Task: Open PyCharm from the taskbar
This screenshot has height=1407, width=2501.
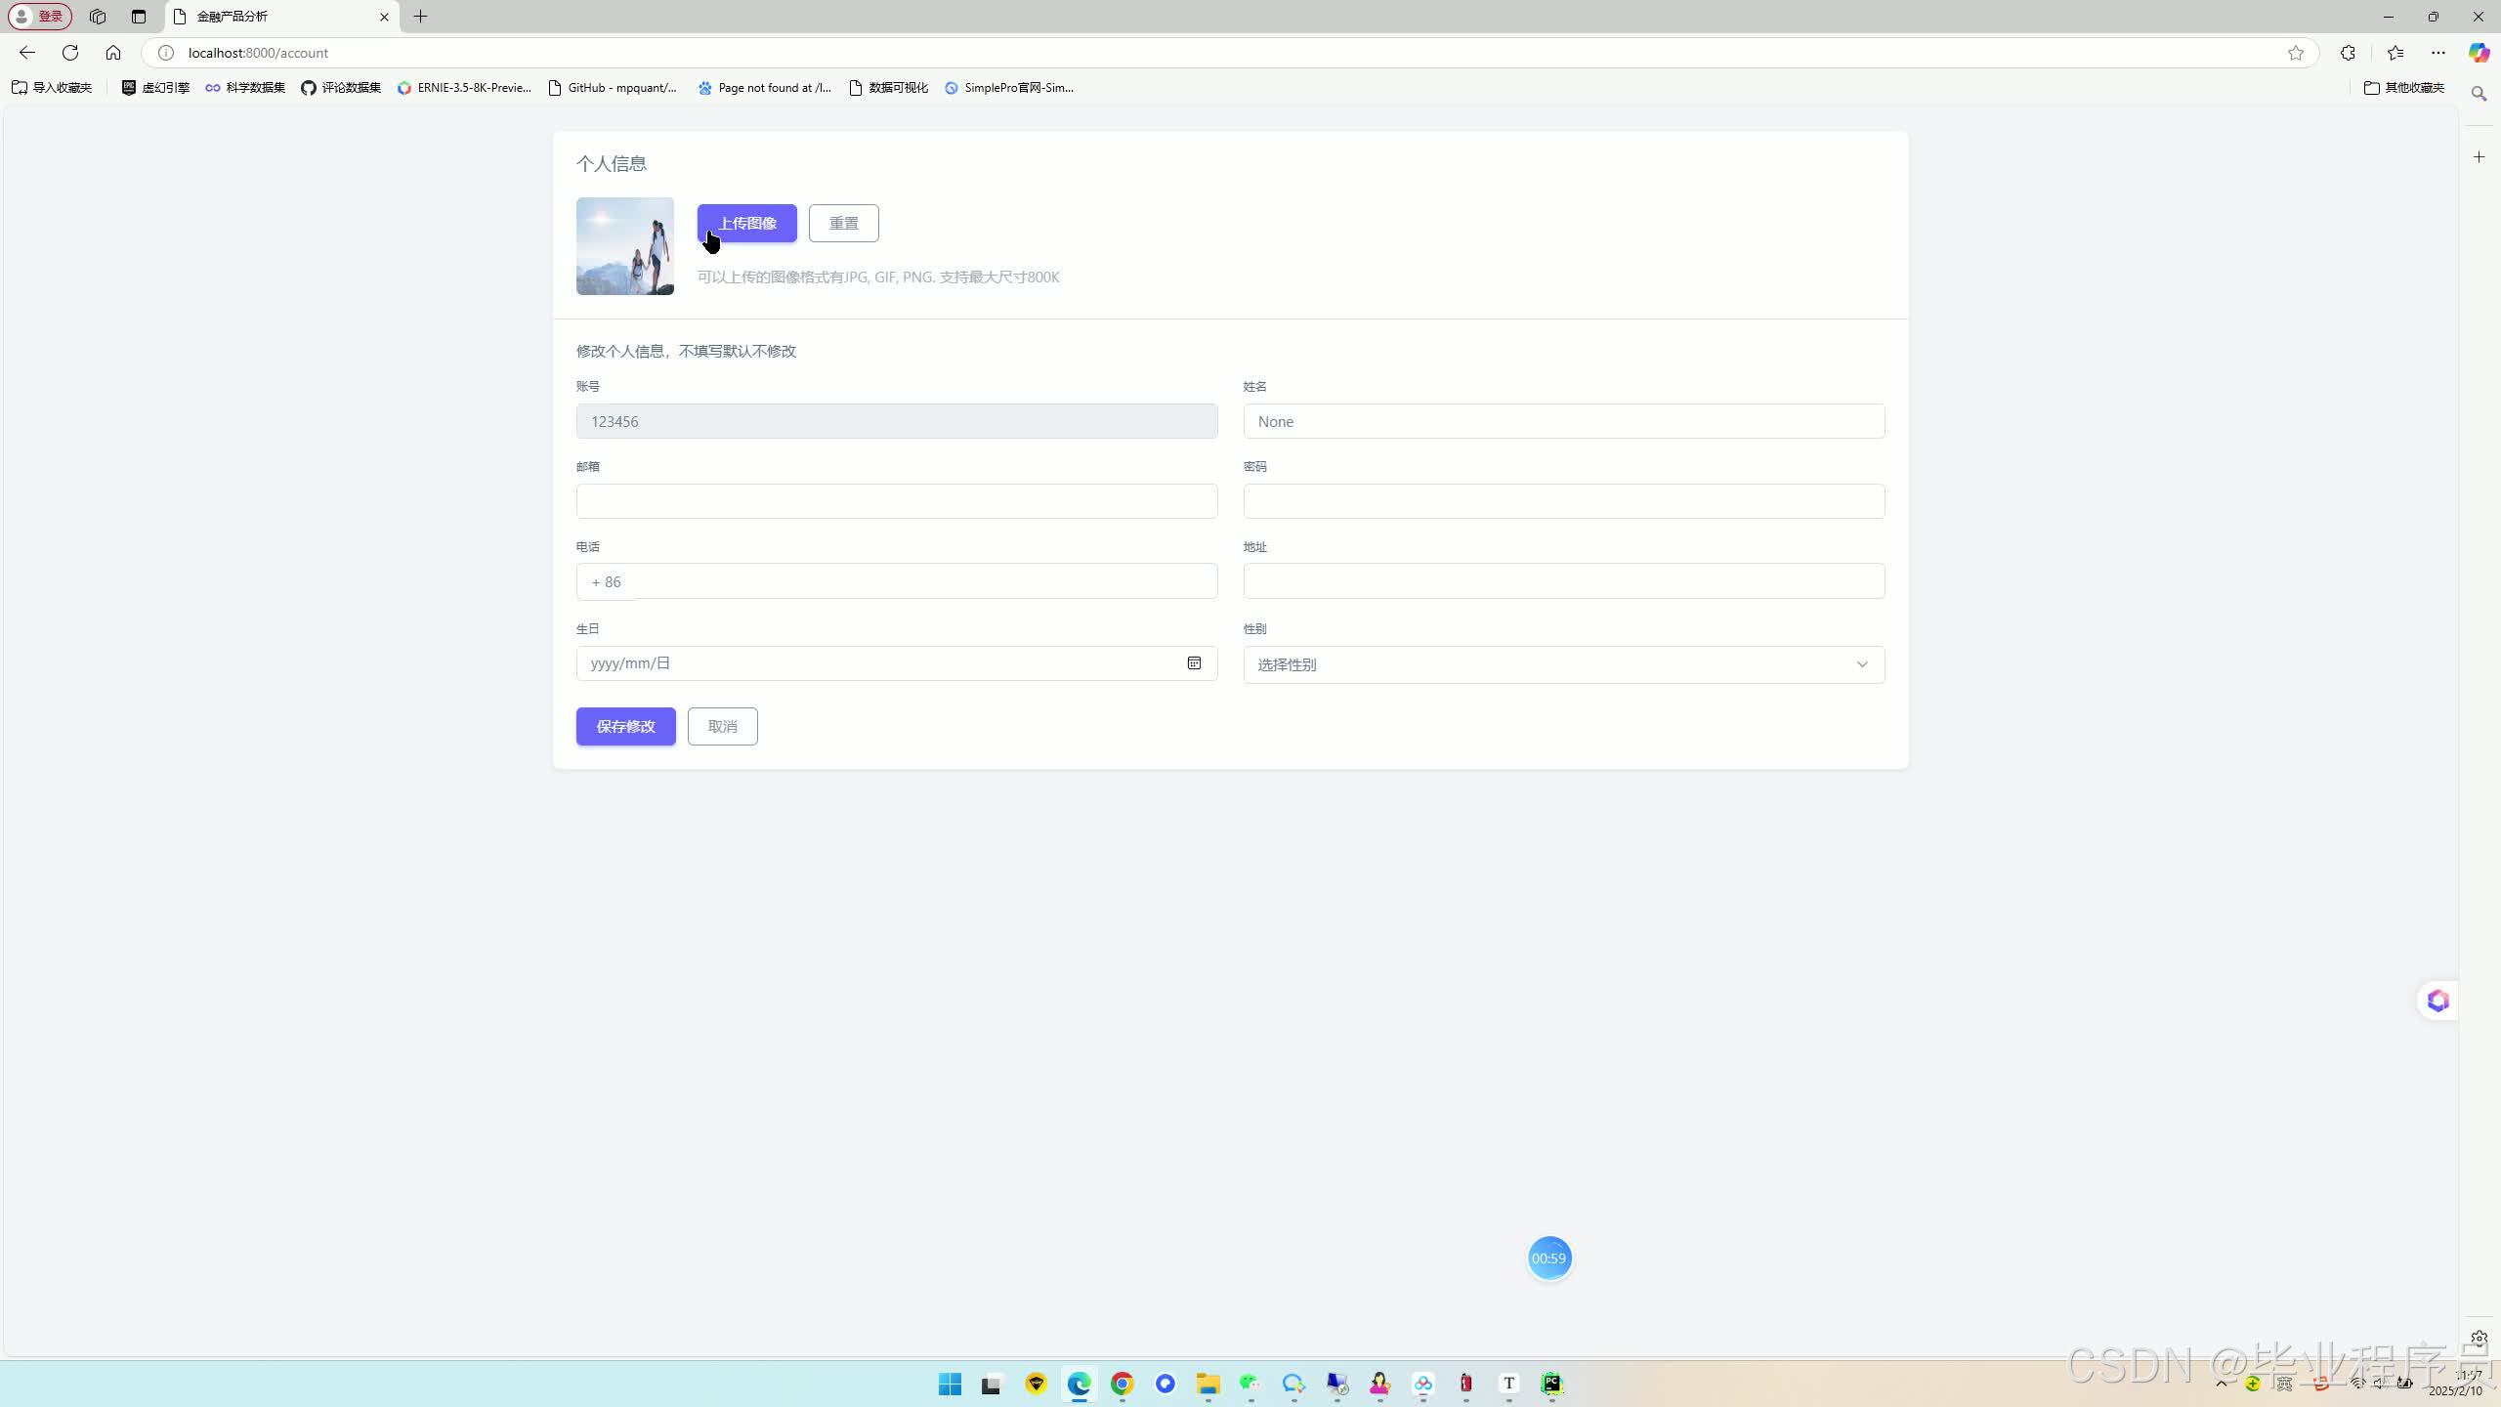Action: 1551,1384
